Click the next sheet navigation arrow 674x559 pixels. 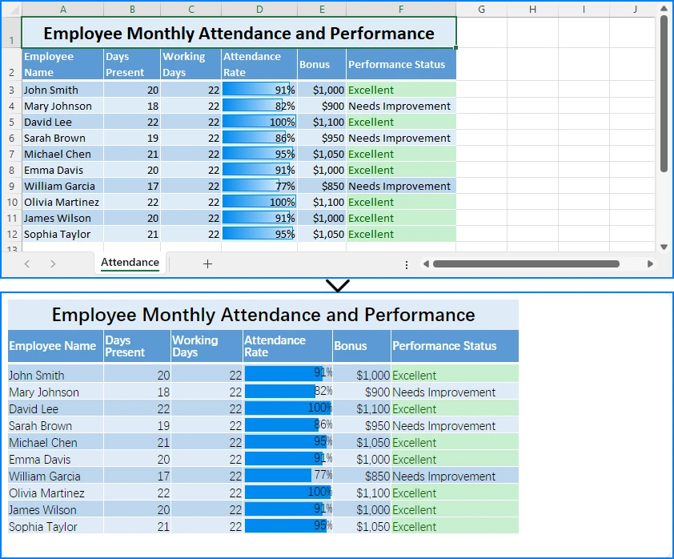(53, 263)
